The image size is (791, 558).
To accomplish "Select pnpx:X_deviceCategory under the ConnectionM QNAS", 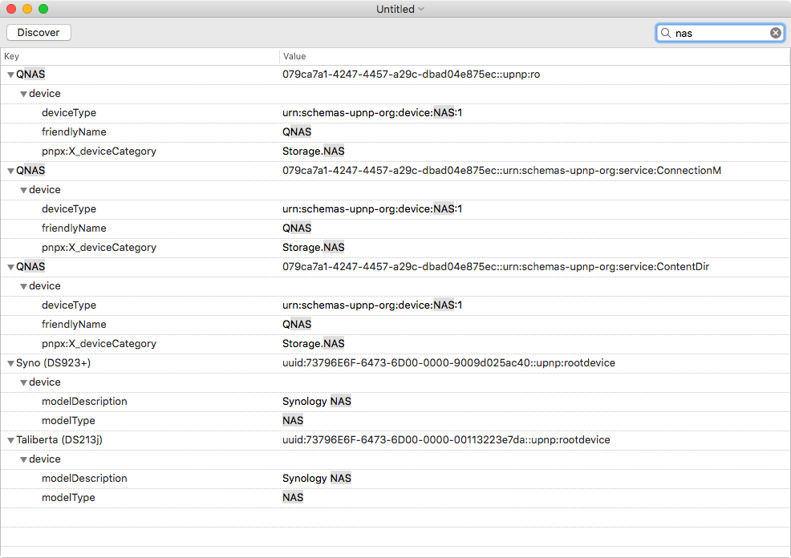I will (x=395, y=248).
